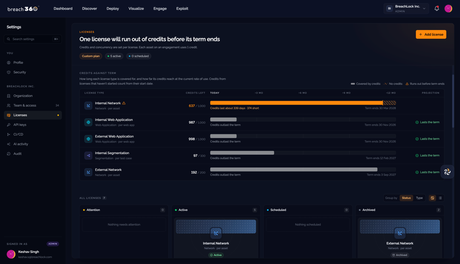Click the External Web Application globe icon
The height and width of the screenshot is (264, 460).
coord(88,139)
